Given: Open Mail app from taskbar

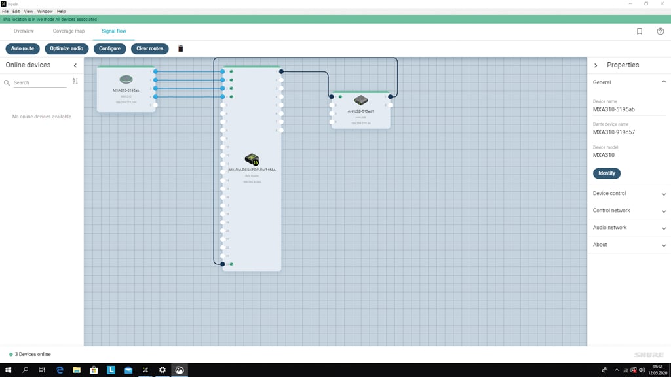Looking at the screenshot, I should click(128, 370).
